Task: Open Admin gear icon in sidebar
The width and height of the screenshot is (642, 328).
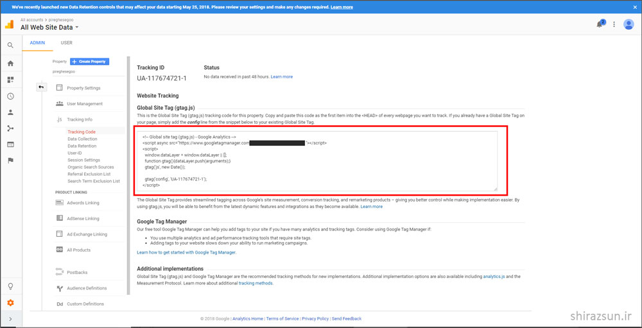Action: tap(11, 303)
